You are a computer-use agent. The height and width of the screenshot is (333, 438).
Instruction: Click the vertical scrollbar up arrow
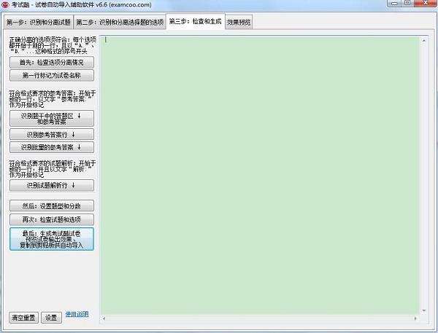[x=424, y=41]
